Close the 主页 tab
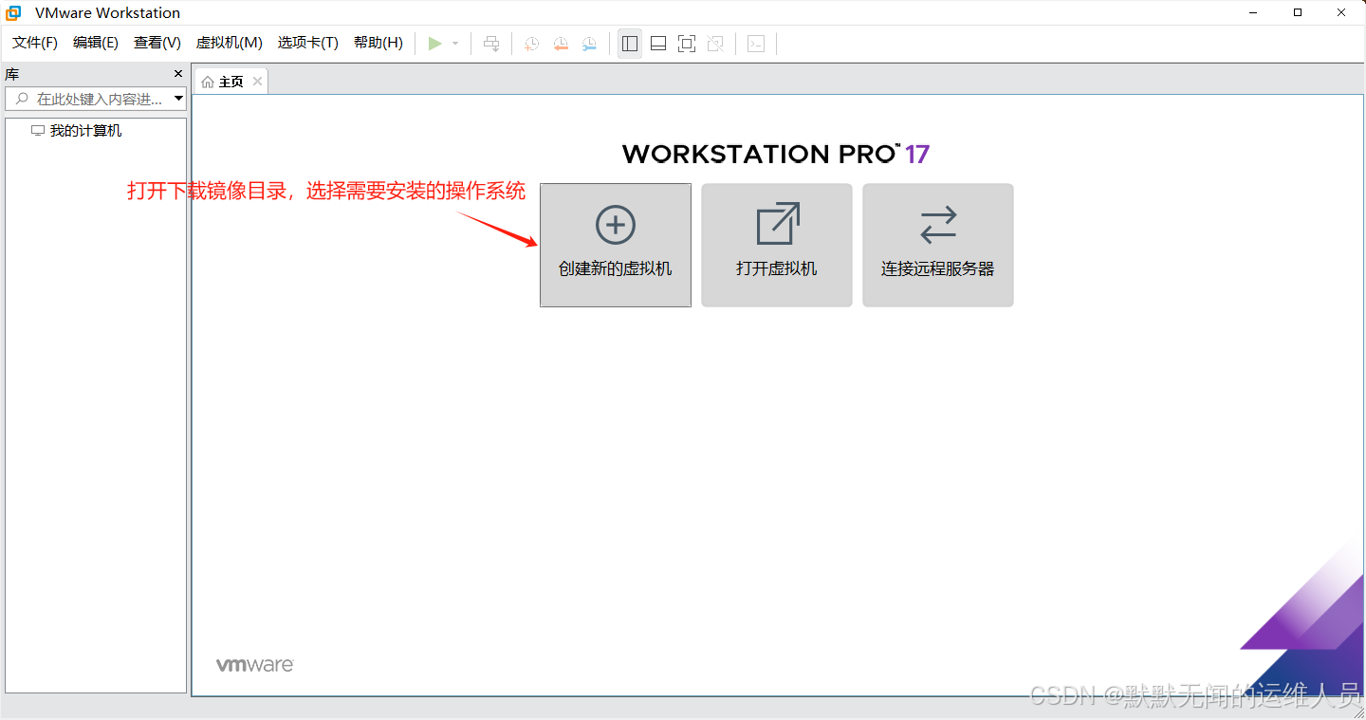Image resolution: width=1366 pixels, height=720 pixels. pos(257,82)
